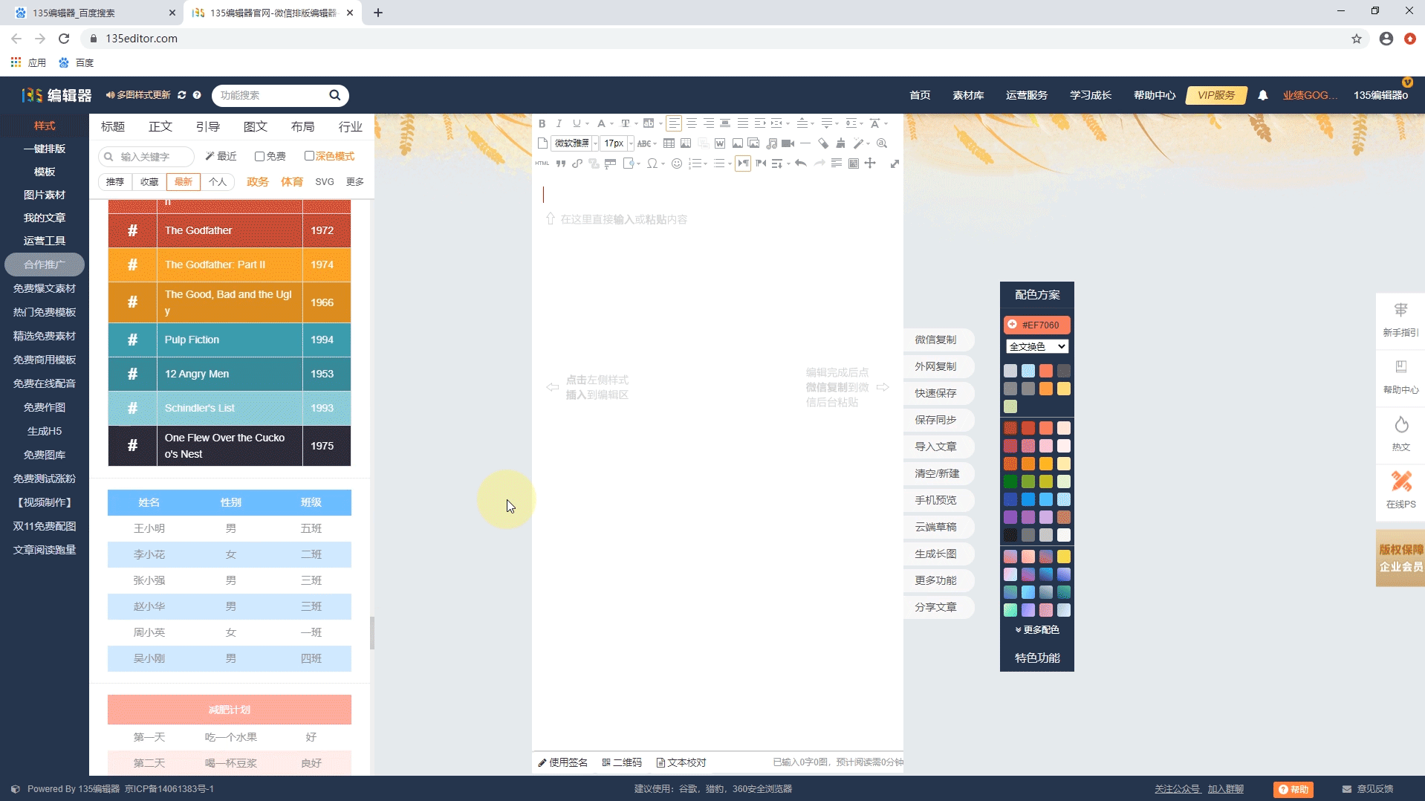
Task: Open 素材库 in the top navigation
Action: click(968, 95)
